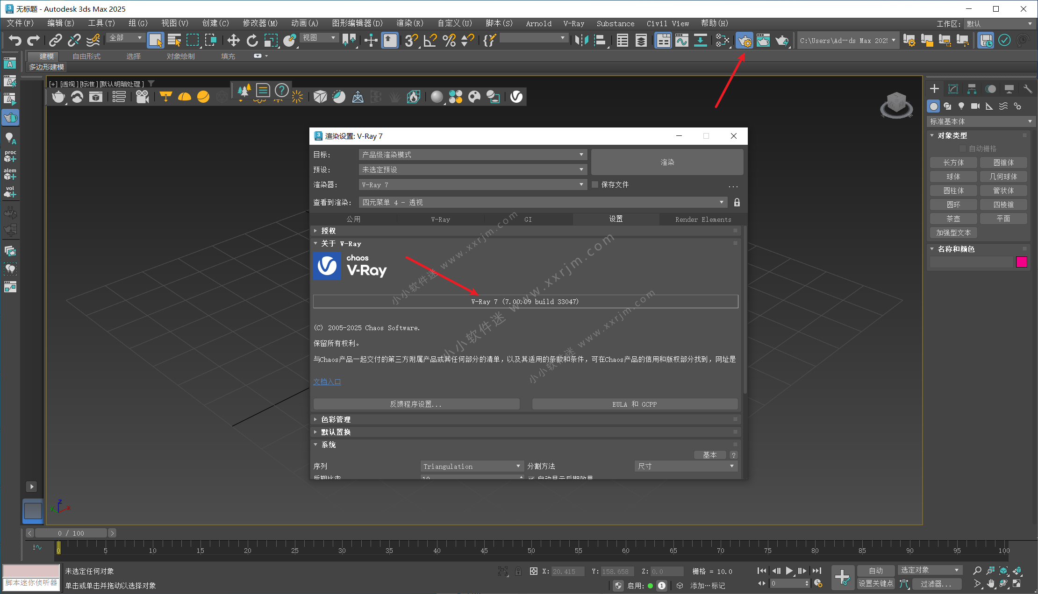Open the Rendered Frame Window icon
Screen dimensions: 1038x594
click(x=763, y=41)
